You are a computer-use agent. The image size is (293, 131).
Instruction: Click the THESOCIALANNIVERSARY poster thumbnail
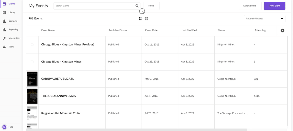[32, 96]
